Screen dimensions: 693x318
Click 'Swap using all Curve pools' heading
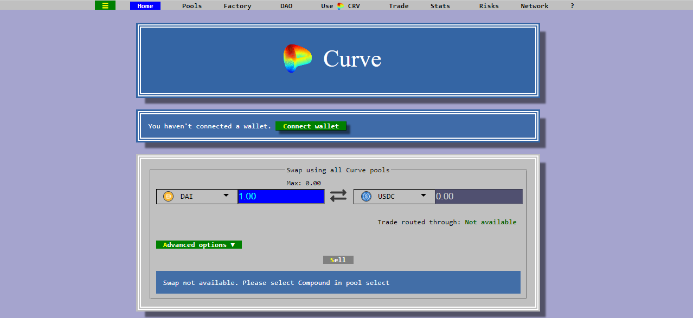pyautogui.click(x=338, y=170)
